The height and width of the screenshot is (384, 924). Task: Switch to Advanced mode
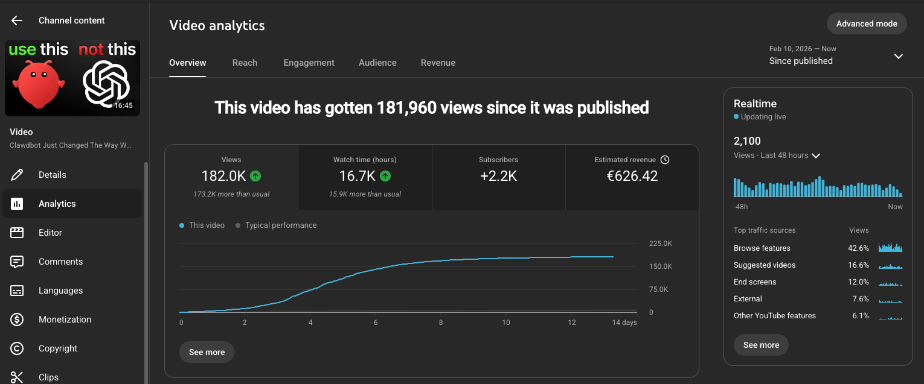pyautogui.click(x=867, y=24)
